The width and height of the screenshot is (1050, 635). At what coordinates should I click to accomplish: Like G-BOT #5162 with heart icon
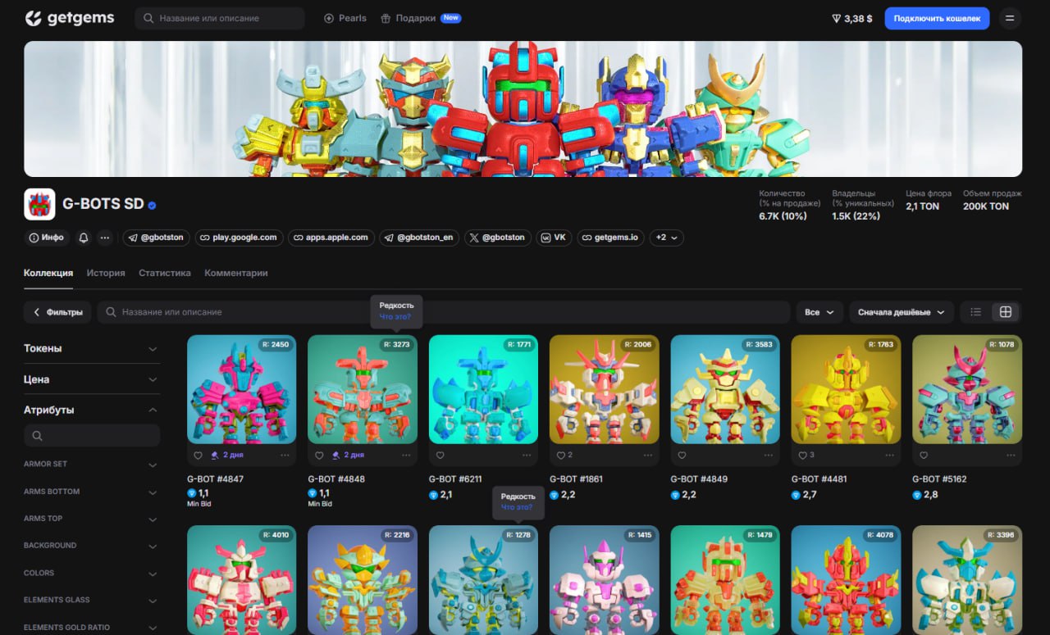coord(924,455)
